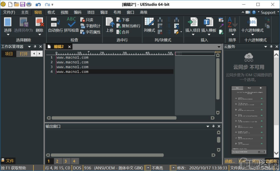Switch to output window tab 2
Image resolution: width=280 pixels, height=171 pixels.
point(57,161)
